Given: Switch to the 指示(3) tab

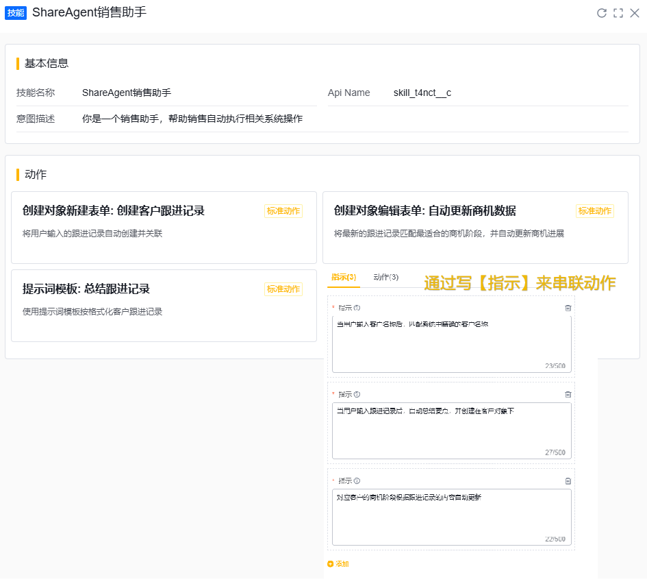Looking at the screenshot, I should 344,277.
